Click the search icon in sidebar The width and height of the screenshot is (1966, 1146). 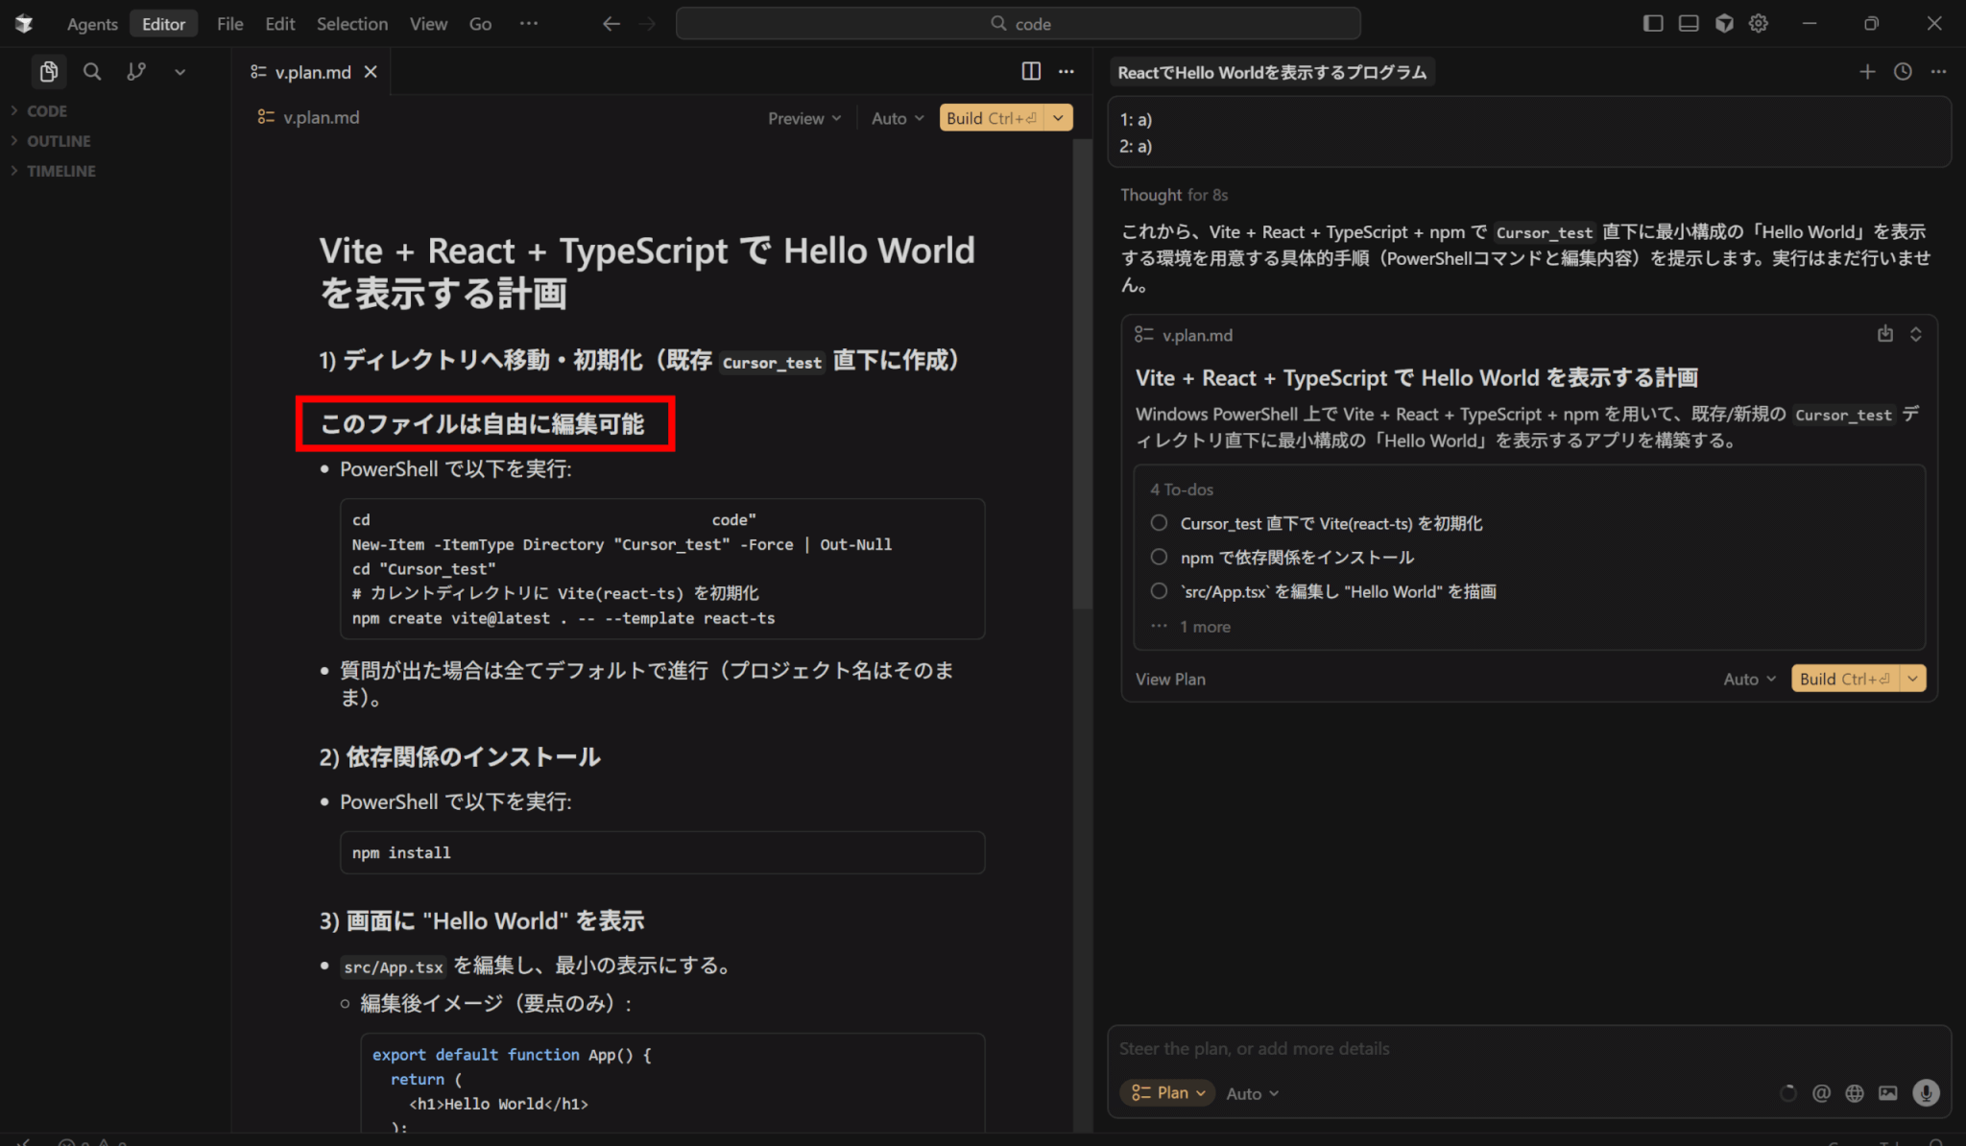pyautogui.click(x=92, y=71)
